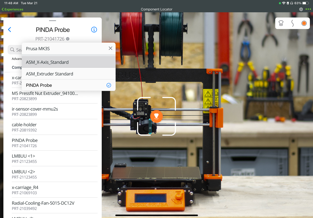Go back to Experiences

12,9
